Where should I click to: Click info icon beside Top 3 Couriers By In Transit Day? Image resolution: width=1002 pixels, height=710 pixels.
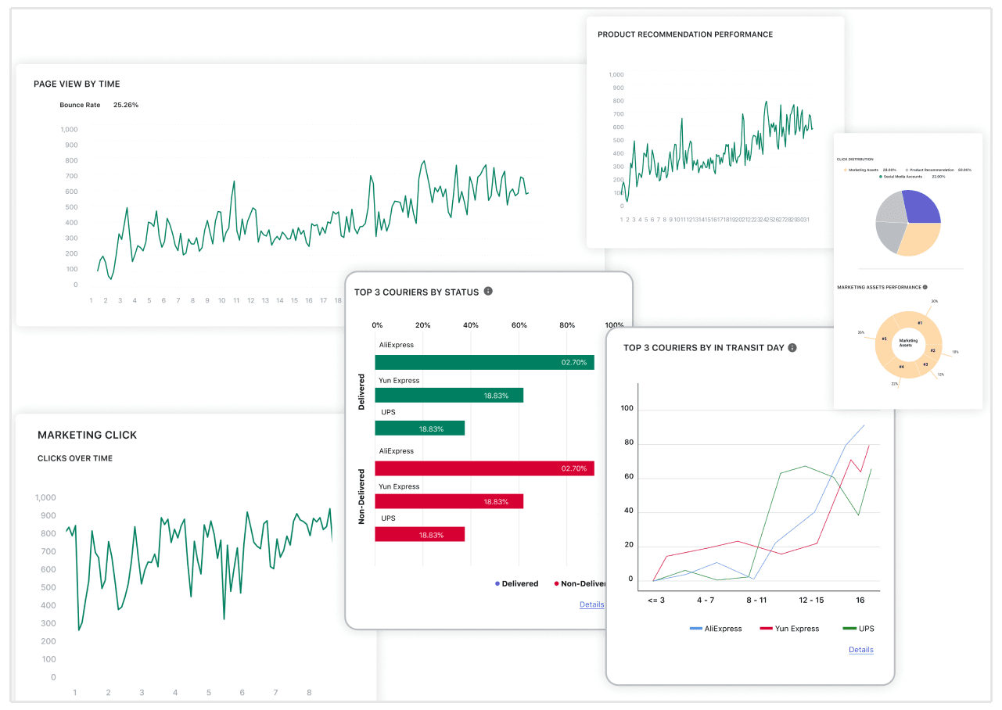click(x=792, y=347)
